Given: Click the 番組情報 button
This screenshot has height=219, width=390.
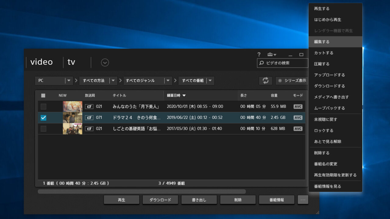Looking at the screenshot, I should [276, 200].
